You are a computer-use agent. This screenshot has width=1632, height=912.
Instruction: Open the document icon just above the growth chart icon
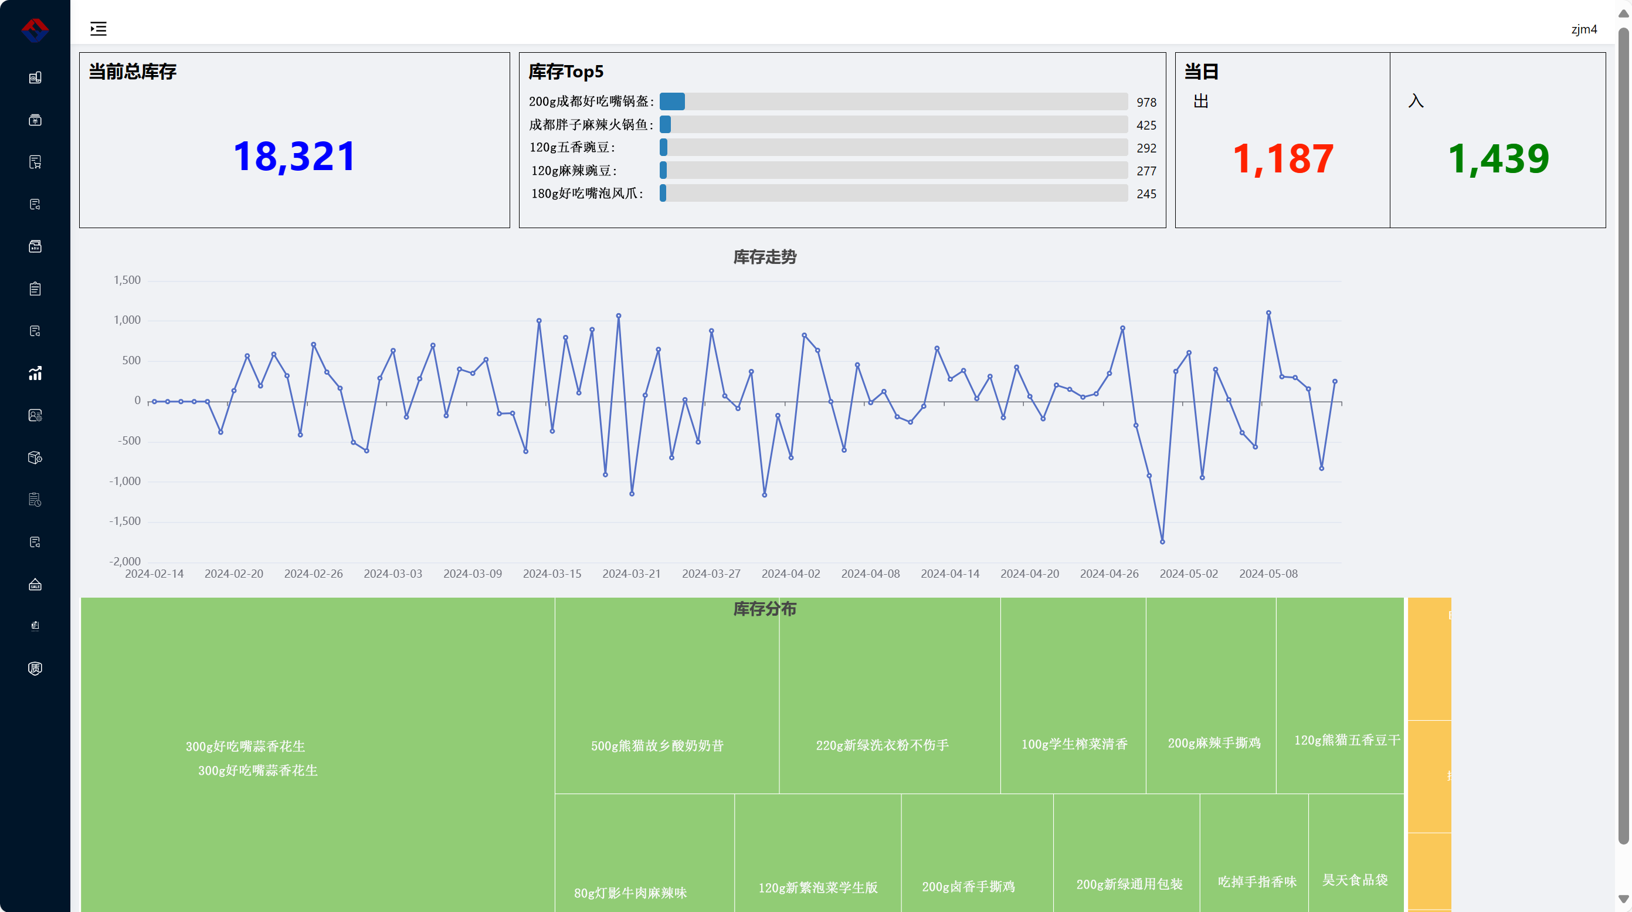click(x=35, y=331)
